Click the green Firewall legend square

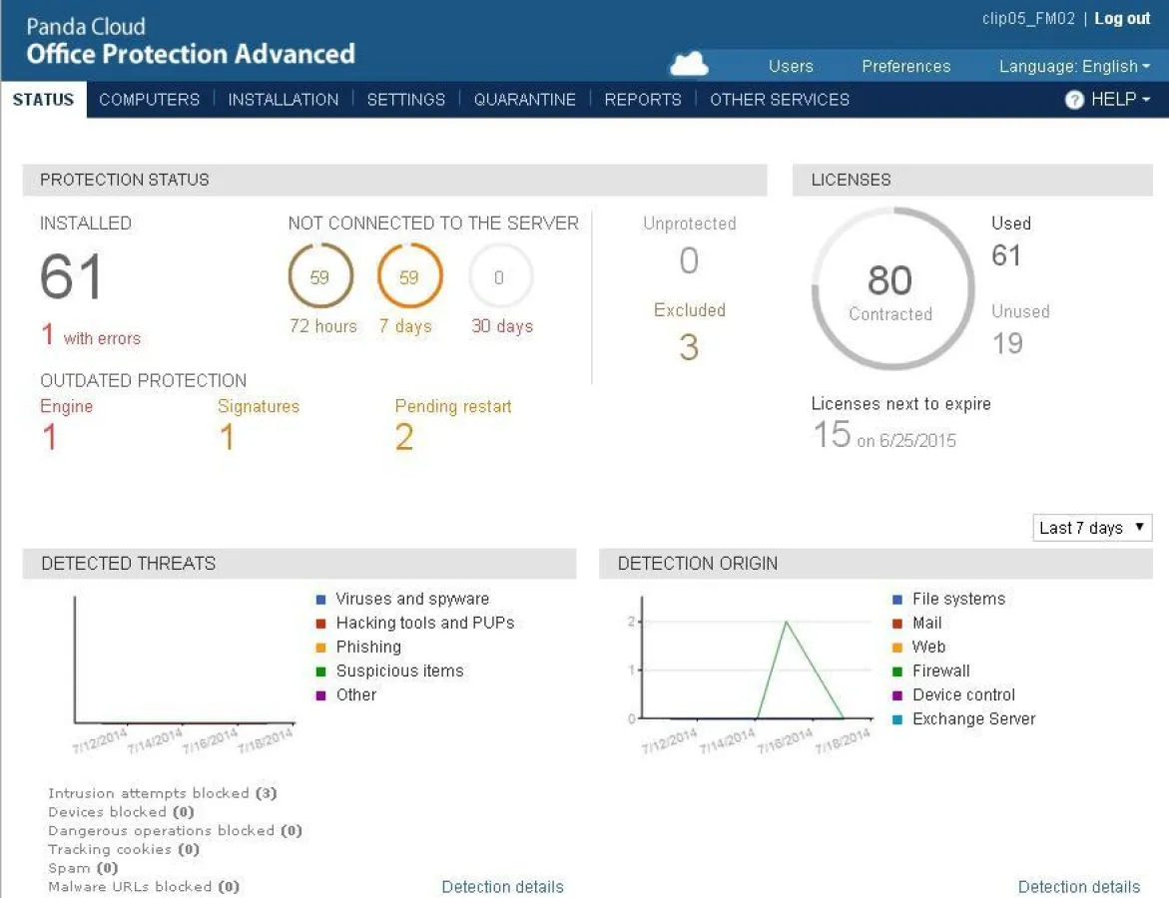[x=897, y=672]
